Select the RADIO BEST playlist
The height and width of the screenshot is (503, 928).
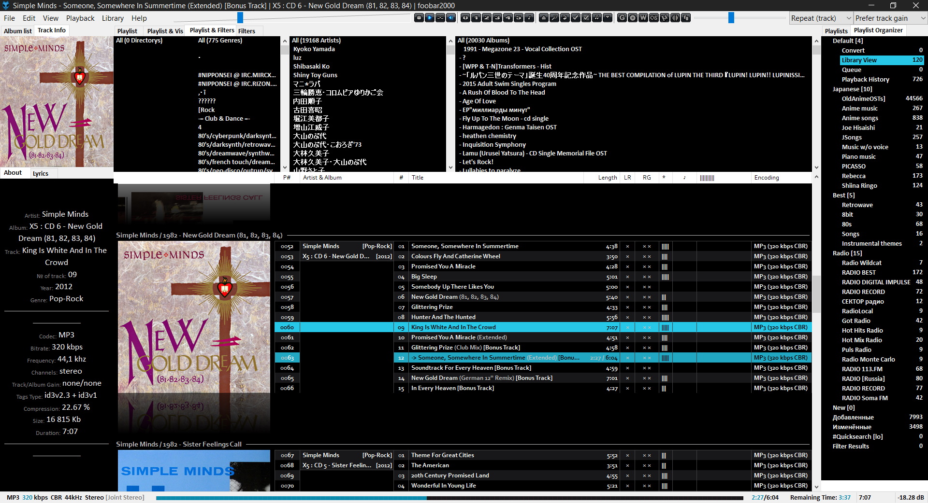click(x=858, y=272)
